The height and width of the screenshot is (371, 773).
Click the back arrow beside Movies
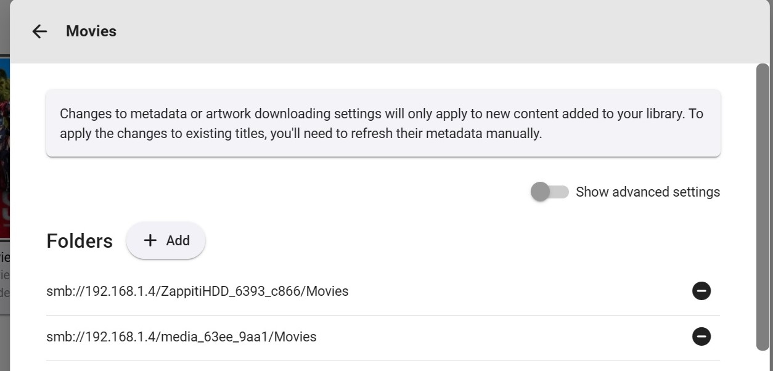pyautogui.click(x=39, y=31)
